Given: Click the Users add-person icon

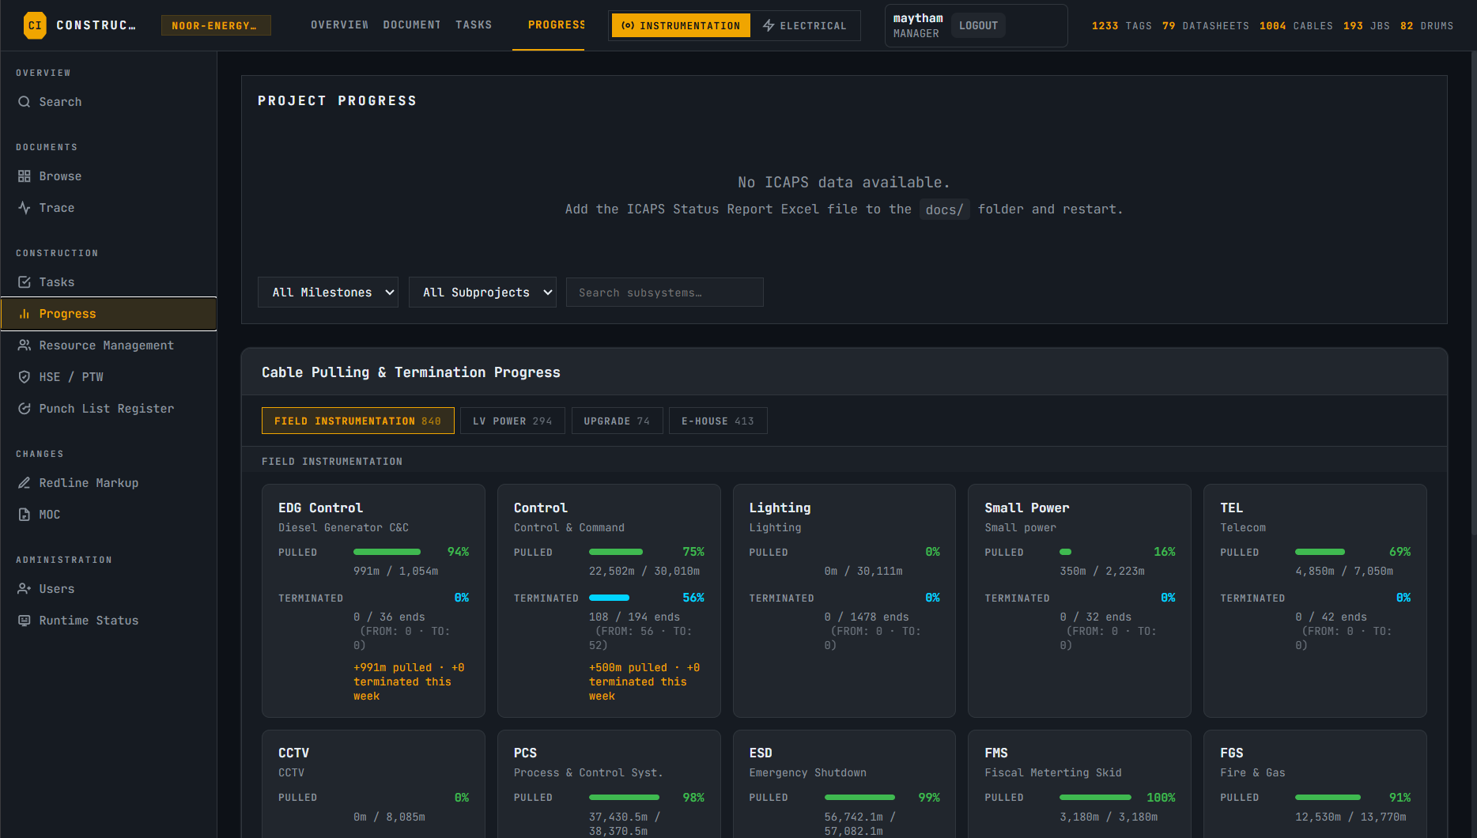Looking at the screenshot, I should pos(25,589).
